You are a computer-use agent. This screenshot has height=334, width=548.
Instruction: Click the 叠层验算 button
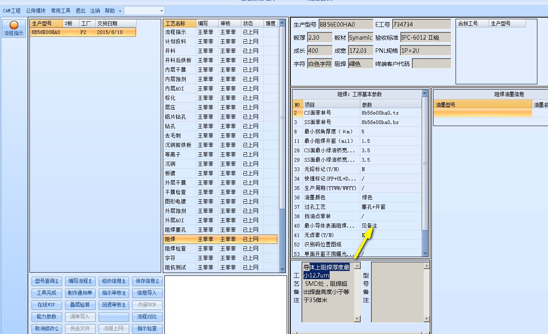coord(80,305)
